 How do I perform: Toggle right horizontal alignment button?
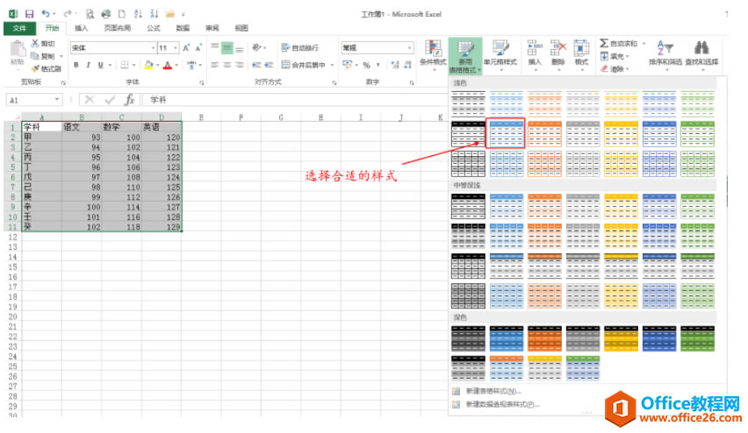(x=240, y=65)
